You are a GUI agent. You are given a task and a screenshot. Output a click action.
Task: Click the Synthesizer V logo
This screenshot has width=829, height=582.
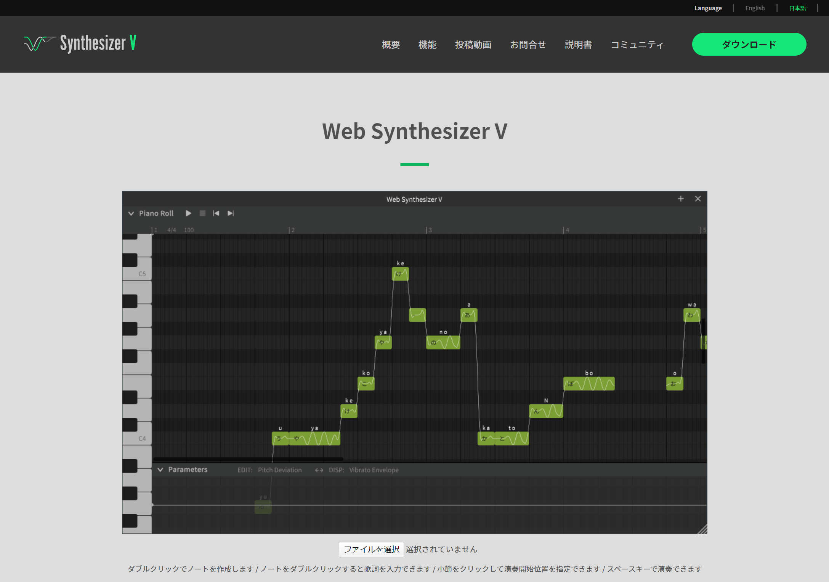coord(80,43)
